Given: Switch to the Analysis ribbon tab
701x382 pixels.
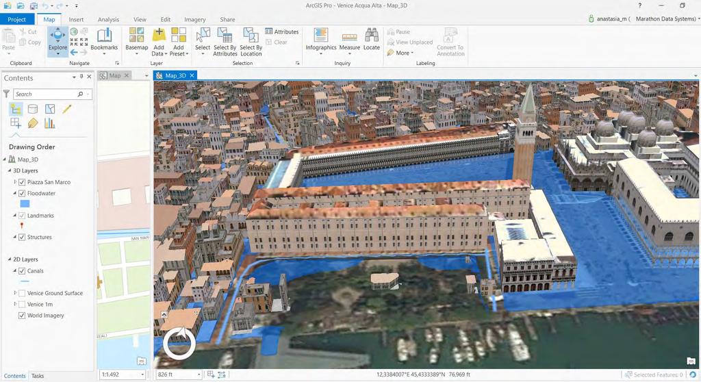Looking at the screenshot, I should [108, 19].
